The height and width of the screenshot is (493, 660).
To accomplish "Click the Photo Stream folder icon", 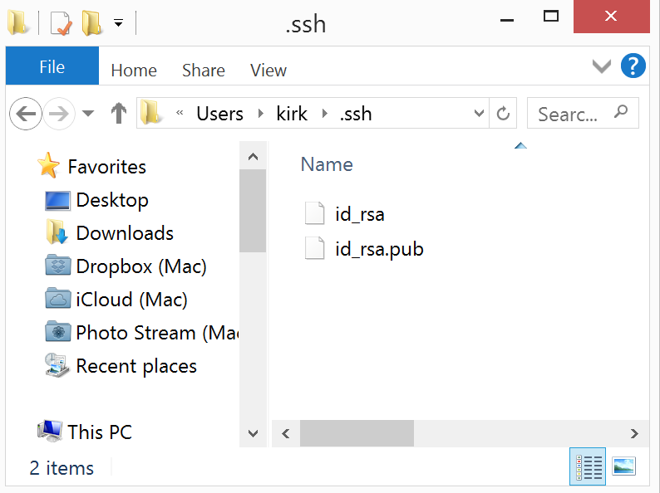I will [x=57, y=331].
